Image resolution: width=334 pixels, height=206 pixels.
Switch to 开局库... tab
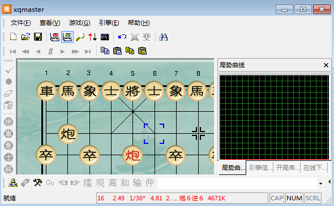tap(287, 168)
